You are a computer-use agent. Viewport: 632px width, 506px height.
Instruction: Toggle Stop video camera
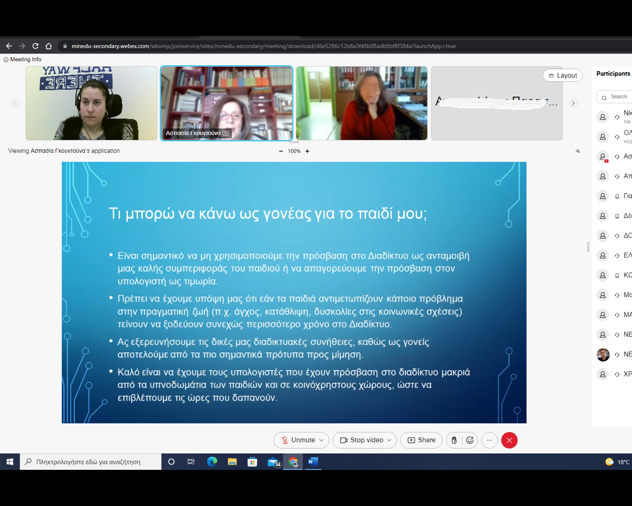pyautogui.click(x=361, y=440)
